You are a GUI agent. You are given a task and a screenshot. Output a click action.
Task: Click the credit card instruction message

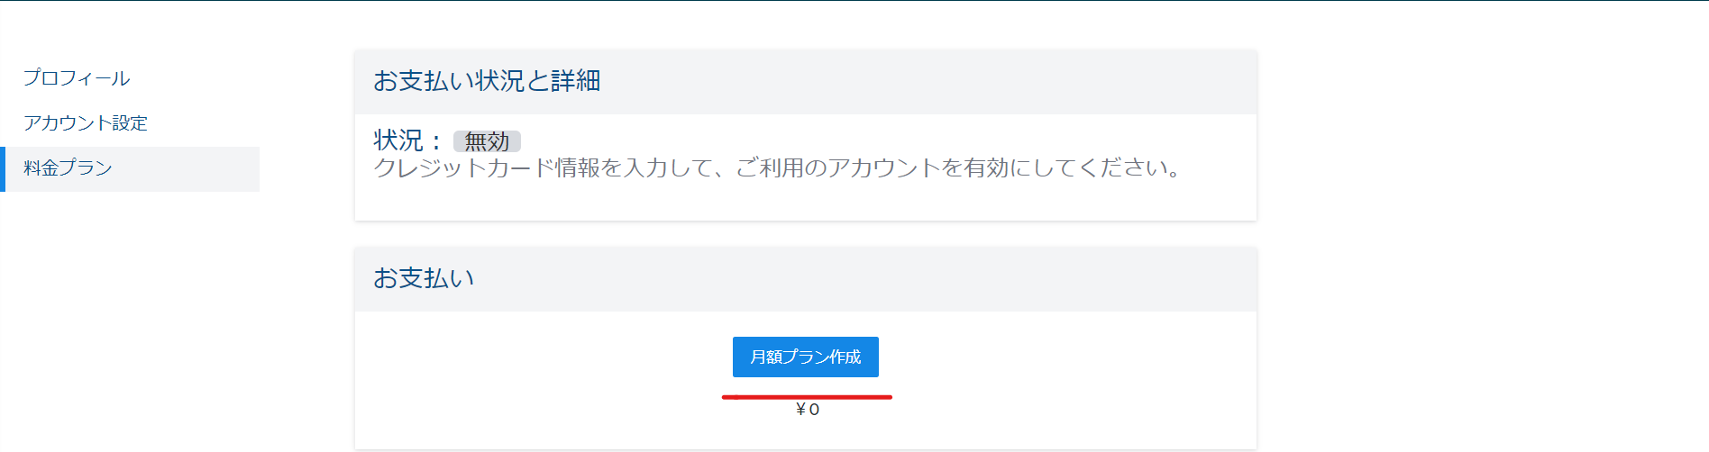click(778, 168)
